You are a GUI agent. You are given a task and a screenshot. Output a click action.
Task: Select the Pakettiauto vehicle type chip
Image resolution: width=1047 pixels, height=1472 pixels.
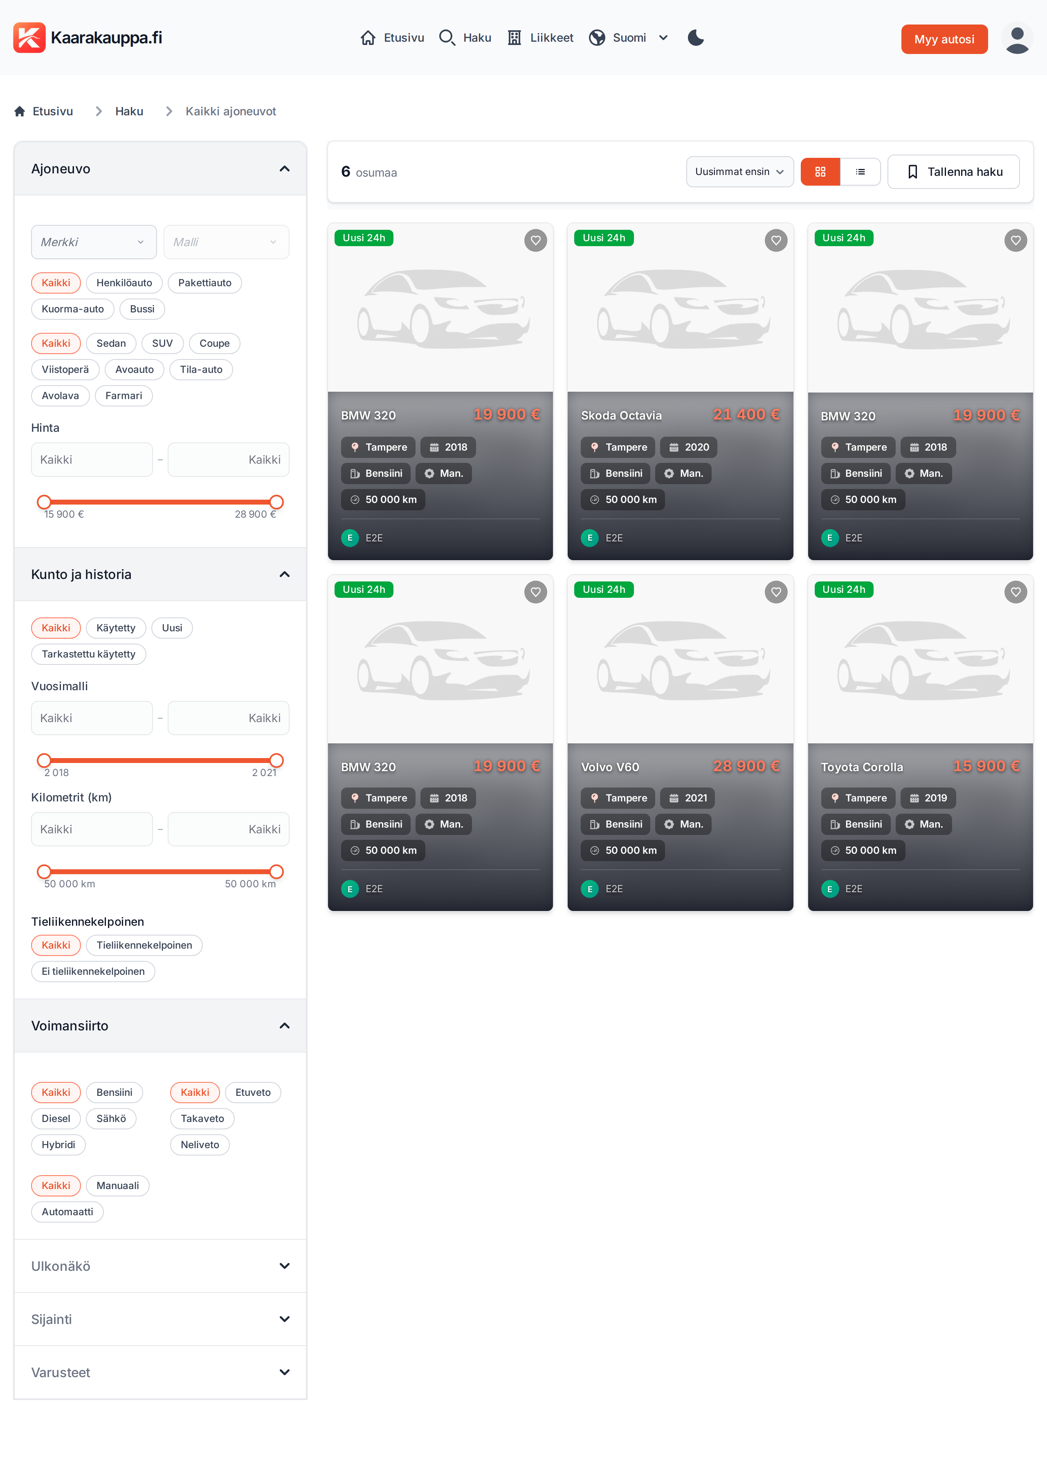click(204, 283)
